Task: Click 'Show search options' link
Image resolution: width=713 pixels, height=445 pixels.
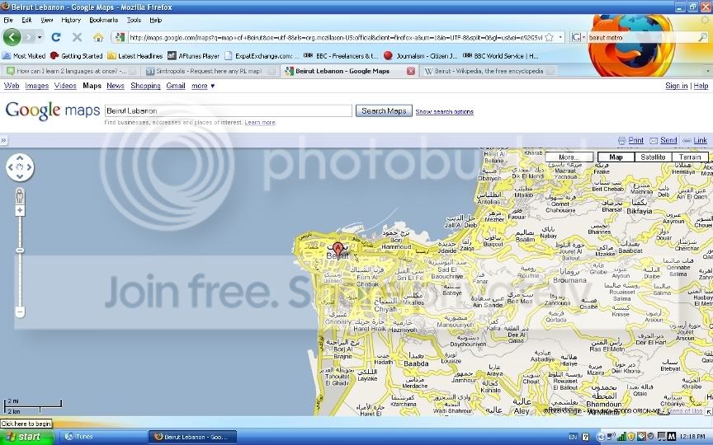Action: (444, 112)
